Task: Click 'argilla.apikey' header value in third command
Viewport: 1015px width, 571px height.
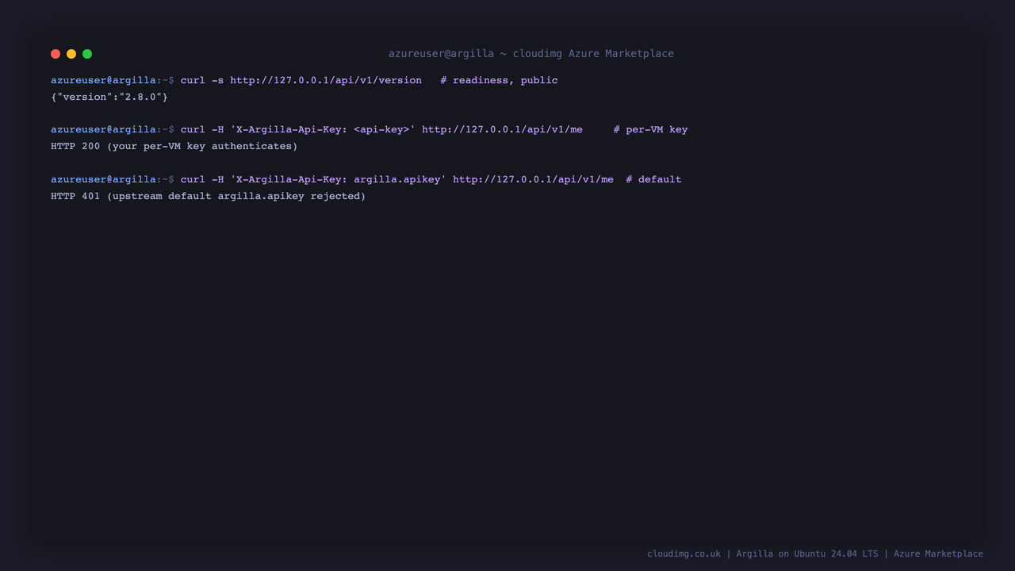Action: click(396, 179)
